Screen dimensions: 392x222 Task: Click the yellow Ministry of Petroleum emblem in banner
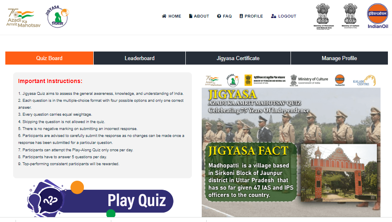248,81
